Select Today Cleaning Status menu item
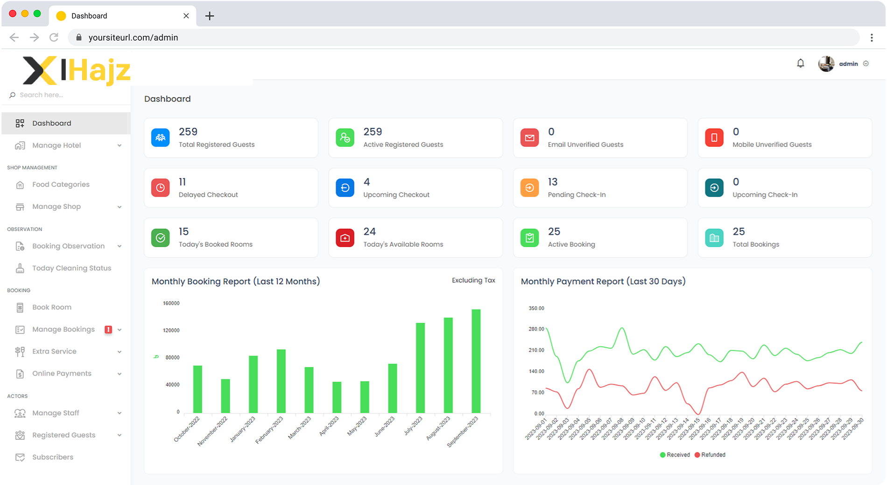This screenshot has height=485, width=887. 71,268
